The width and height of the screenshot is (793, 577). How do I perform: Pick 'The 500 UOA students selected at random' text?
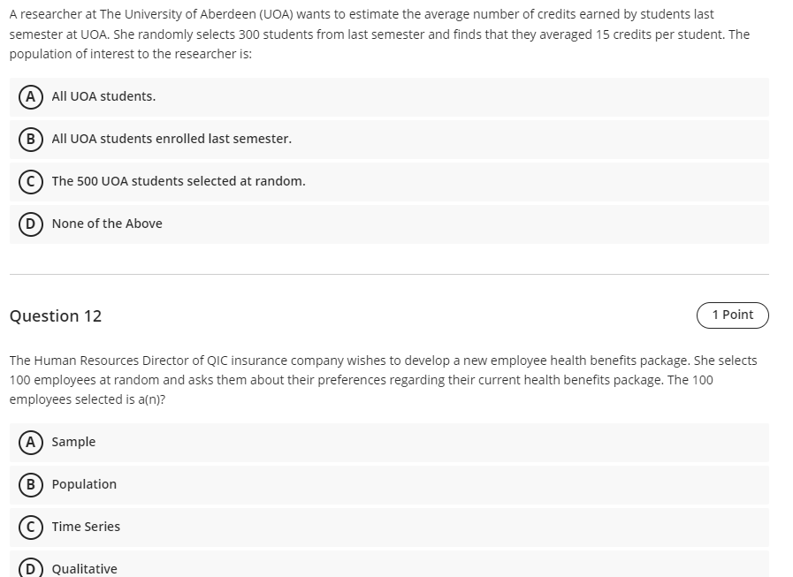[x=179, y=181]
